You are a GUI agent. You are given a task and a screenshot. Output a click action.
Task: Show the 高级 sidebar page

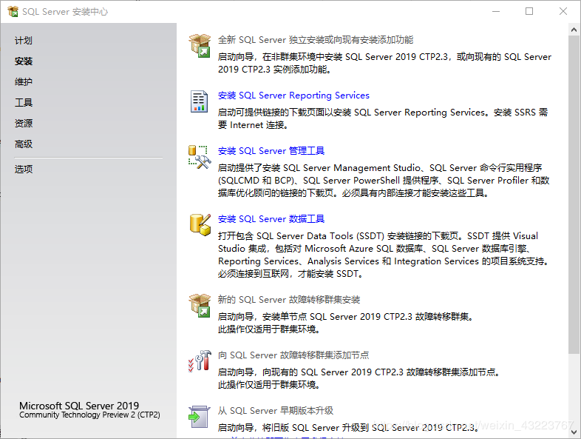point(24,144)
